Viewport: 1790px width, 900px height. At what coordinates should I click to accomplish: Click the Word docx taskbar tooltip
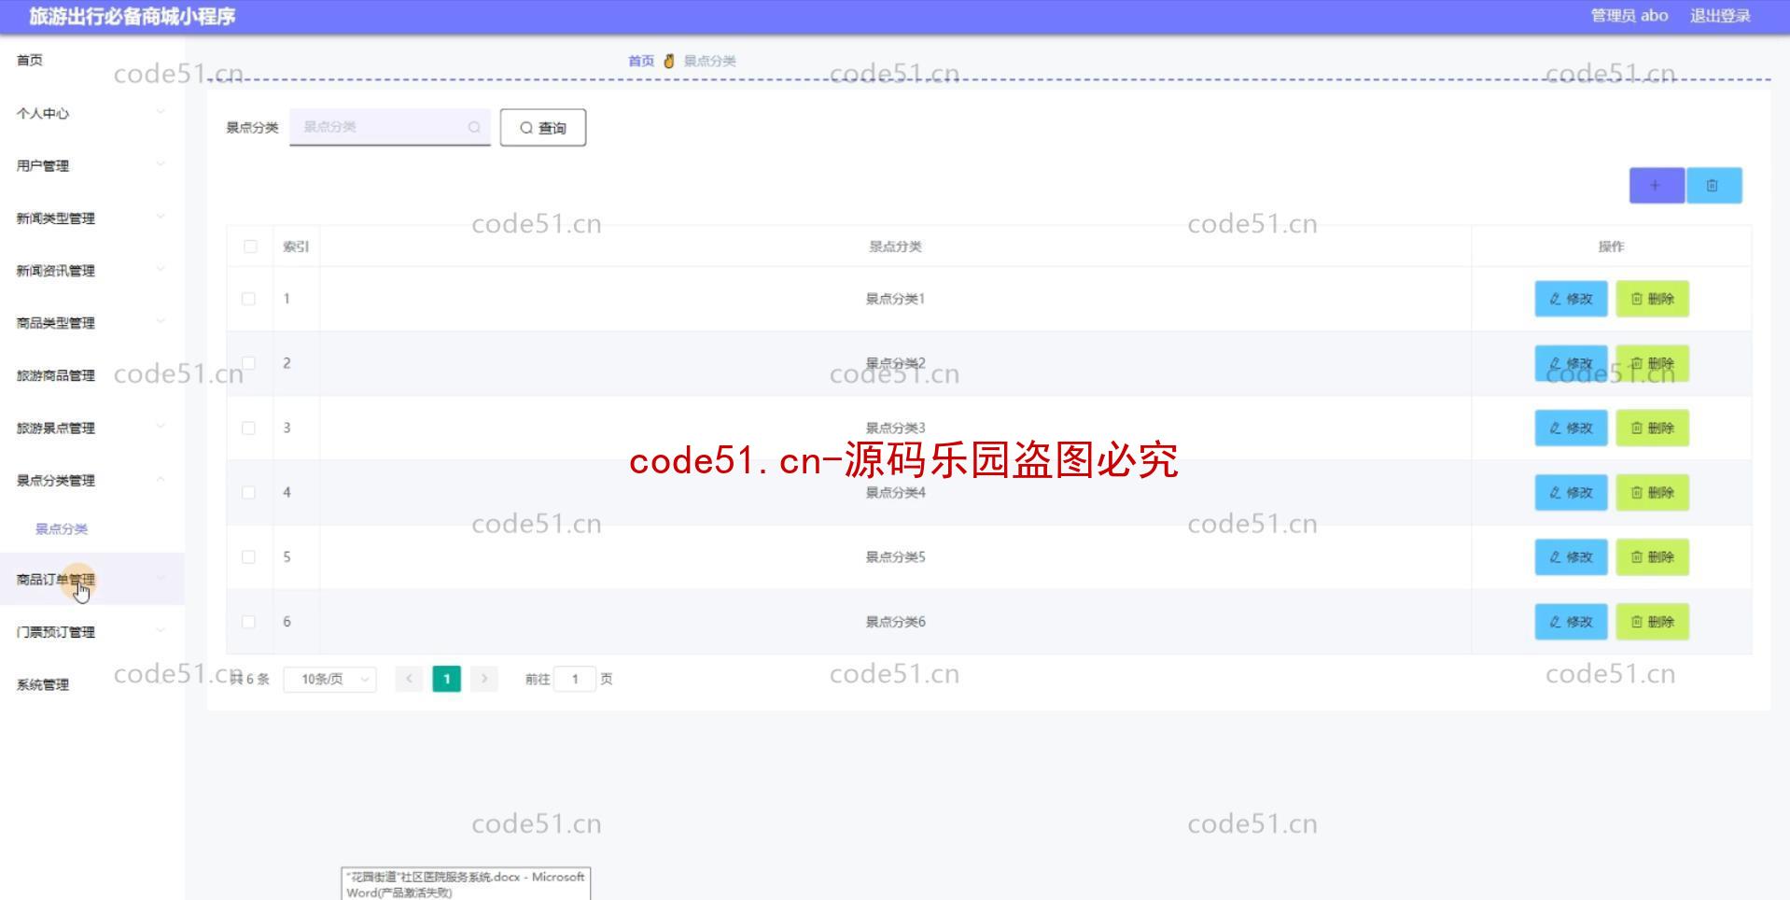[466, 884]
